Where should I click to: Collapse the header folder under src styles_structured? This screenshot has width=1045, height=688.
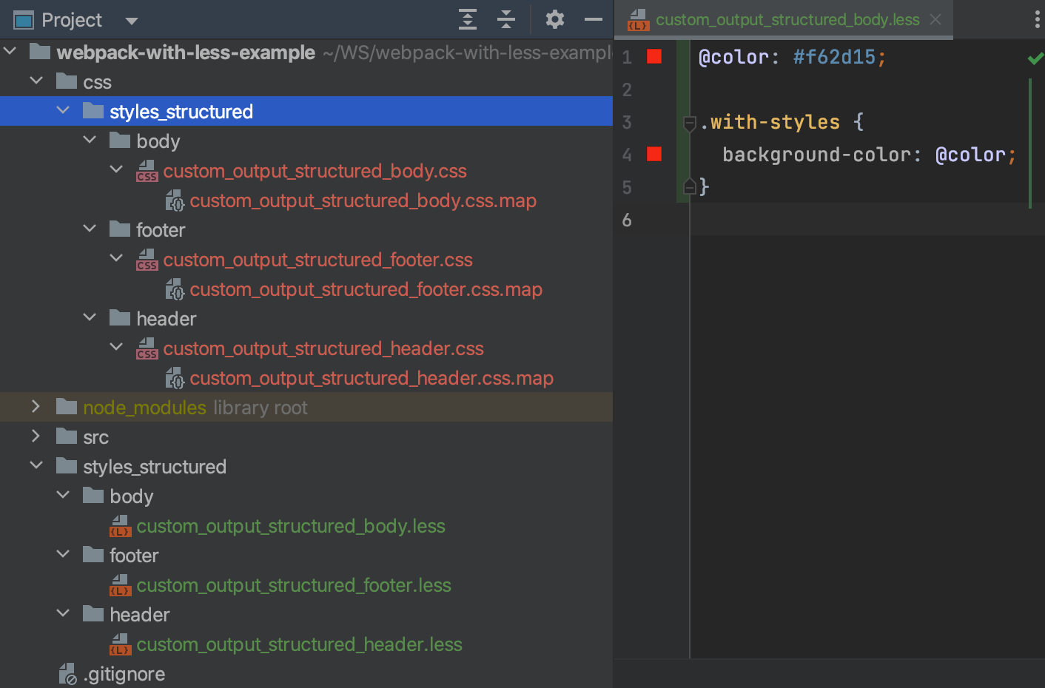click(x=63, y=613)
